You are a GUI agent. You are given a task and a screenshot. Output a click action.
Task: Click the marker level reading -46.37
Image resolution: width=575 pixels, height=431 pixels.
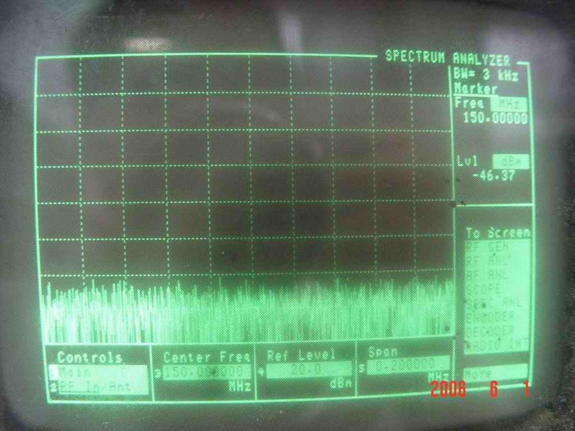pos(493,176)
